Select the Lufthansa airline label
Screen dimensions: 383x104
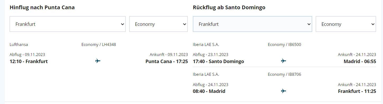coord(19,45)
